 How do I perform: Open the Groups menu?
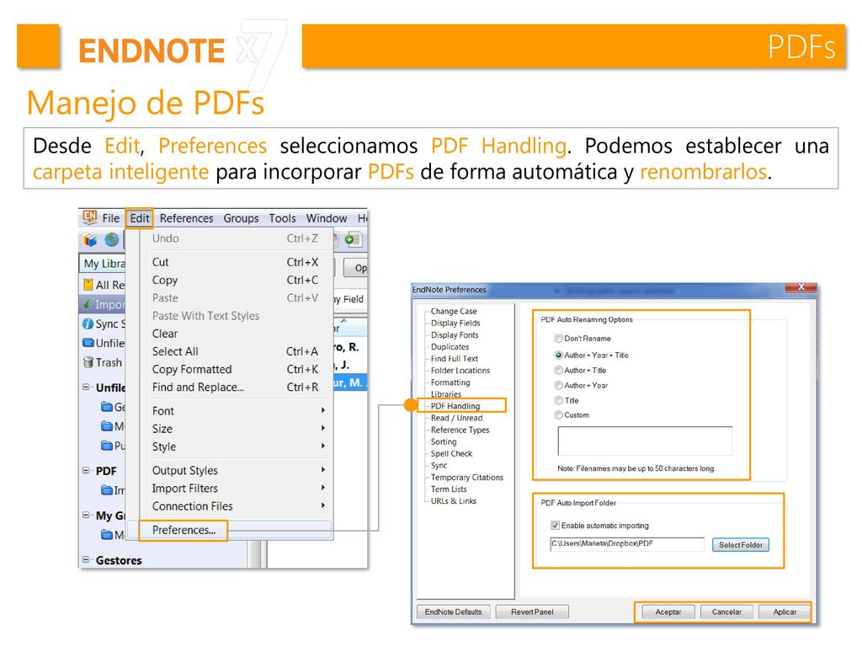241,218
